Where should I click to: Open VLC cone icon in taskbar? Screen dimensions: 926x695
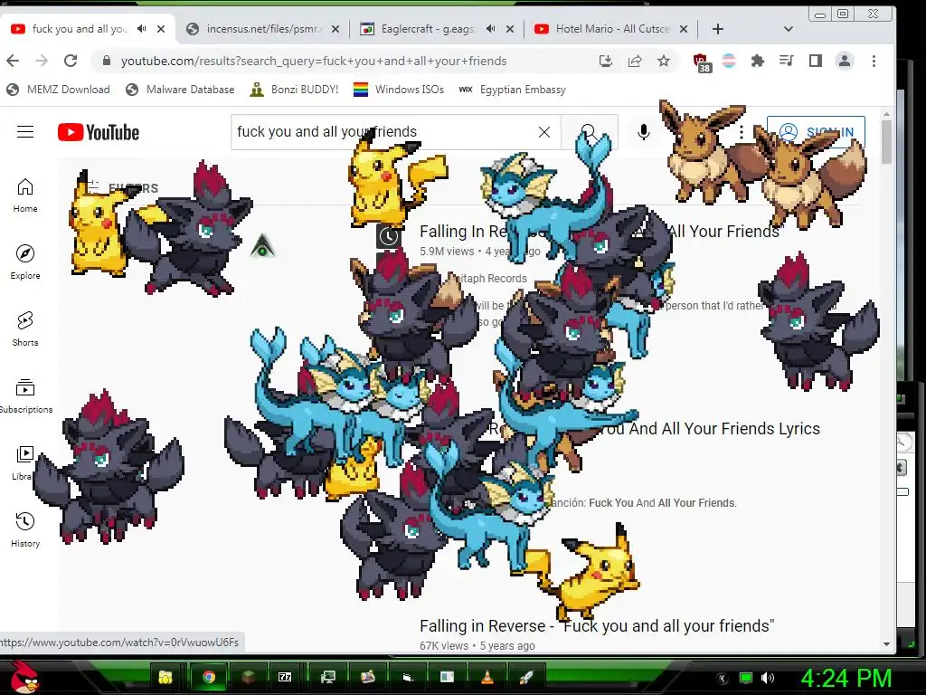point(487,677)
